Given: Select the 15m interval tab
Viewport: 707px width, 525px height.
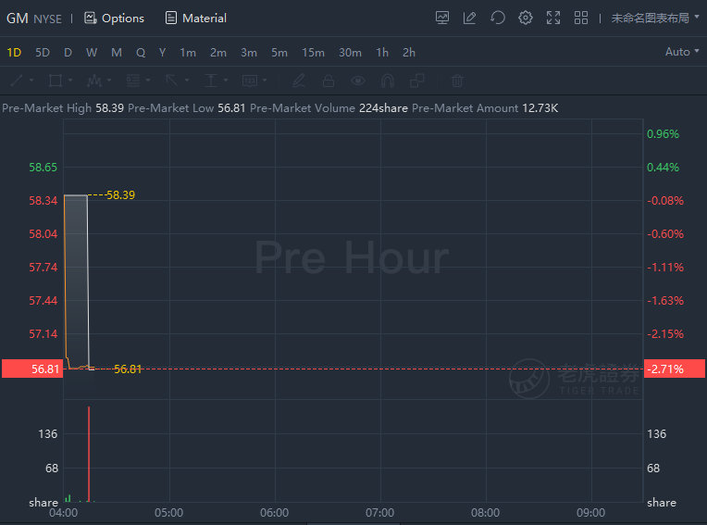Looking at the screenshot, I should (x=313, y=53).
